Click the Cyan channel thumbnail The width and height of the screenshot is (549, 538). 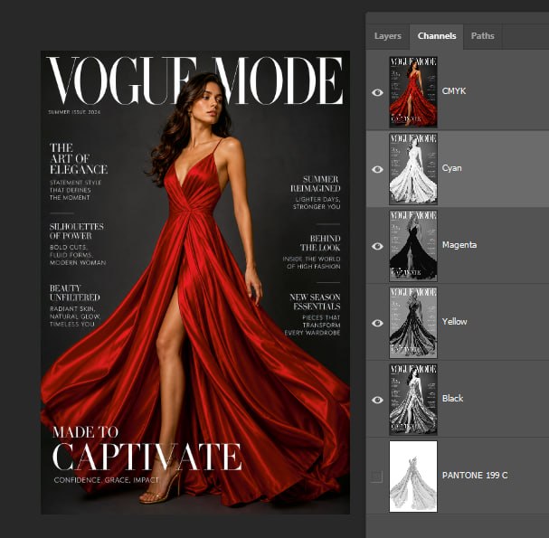[413, 169]
